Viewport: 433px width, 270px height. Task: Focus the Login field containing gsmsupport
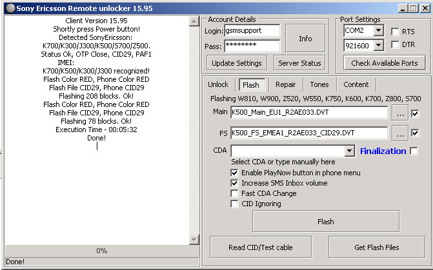(252, 31)
